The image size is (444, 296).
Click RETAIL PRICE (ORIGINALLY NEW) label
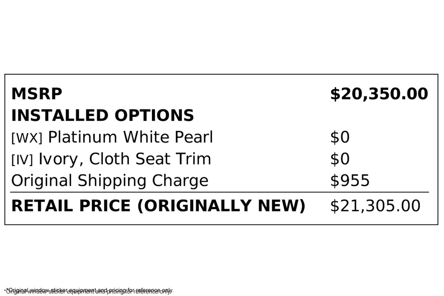pos(158,206)
